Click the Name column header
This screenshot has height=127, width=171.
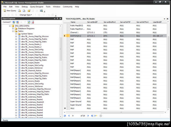tap(78, 22)
